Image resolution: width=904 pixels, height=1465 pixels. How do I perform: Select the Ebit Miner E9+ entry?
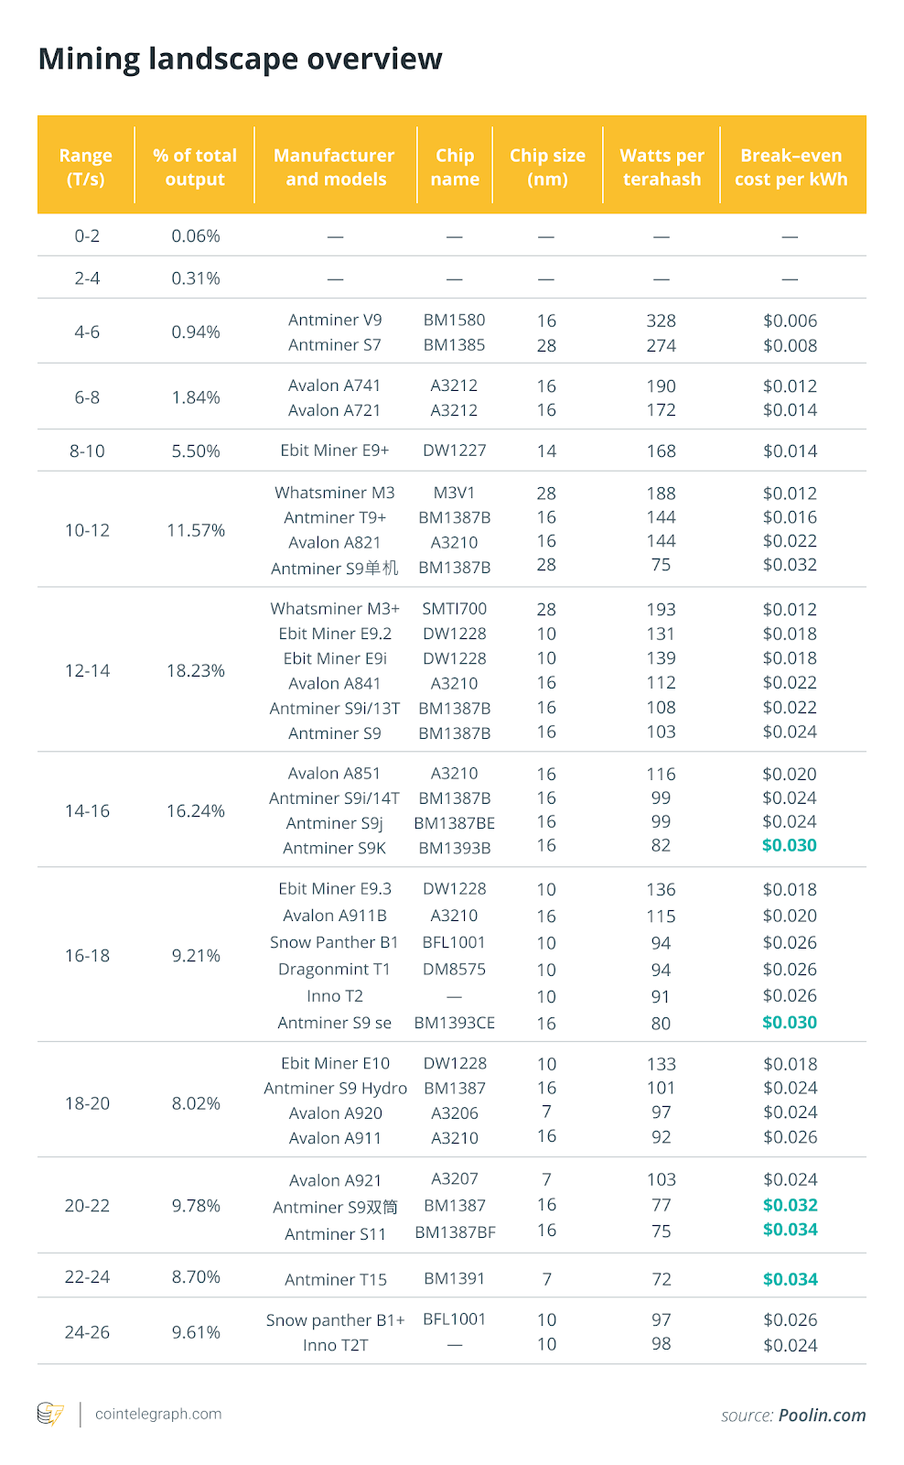click(335, 450)
